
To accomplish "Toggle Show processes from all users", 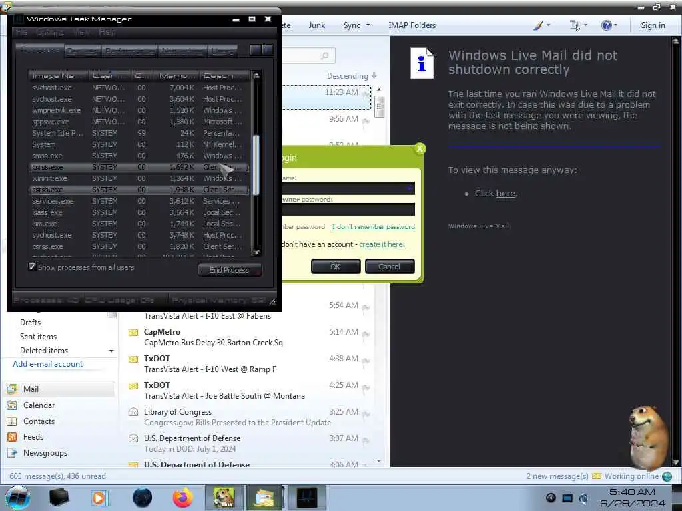I will (32, 267).
